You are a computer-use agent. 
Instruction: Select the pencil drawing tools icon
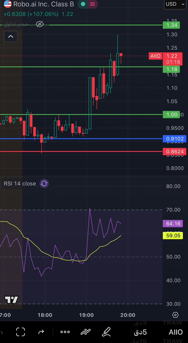click(x=107, y=332)
